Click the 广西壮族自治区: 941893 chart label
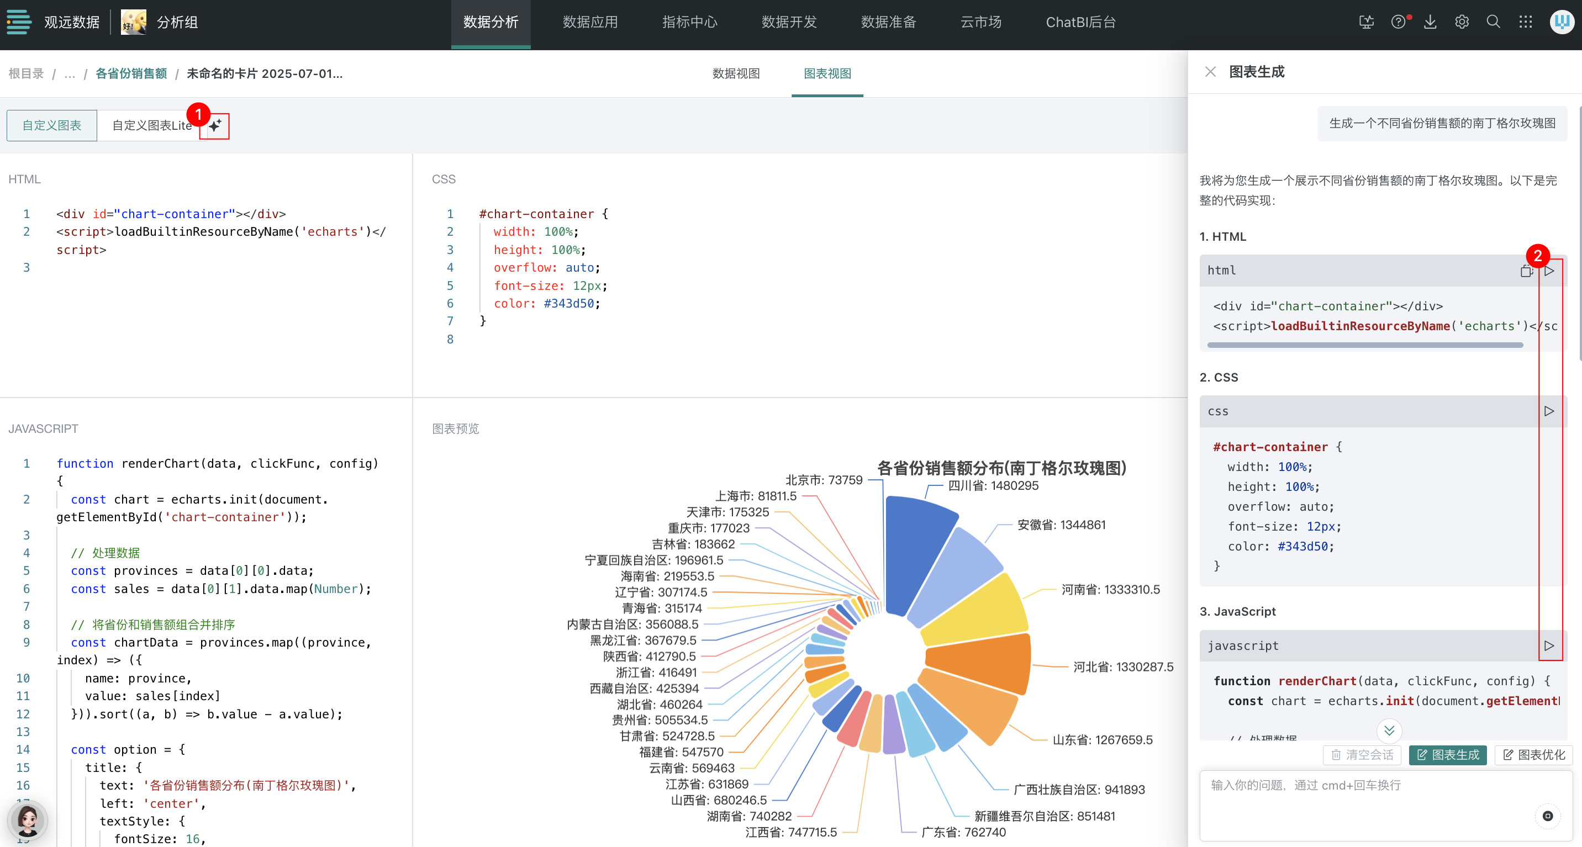The image size is (1582, 847). pos(1079,790)
